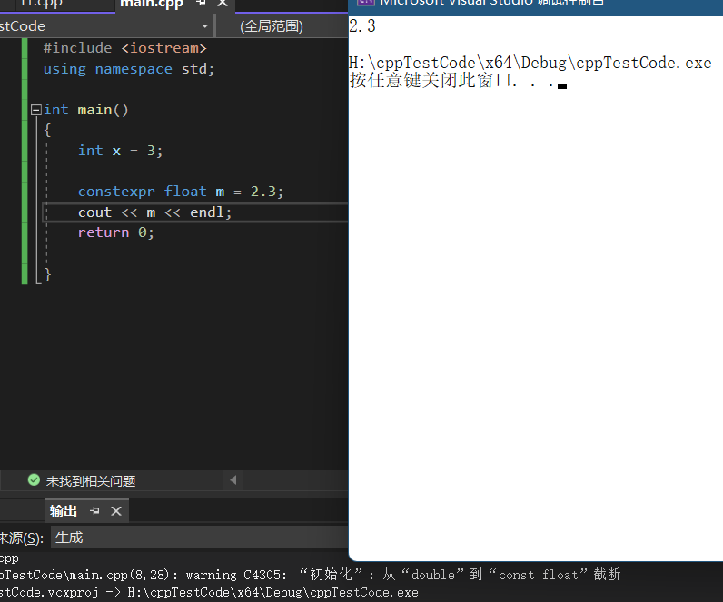Image resolution: width=723 pixels, height=602 pixels.
Task: Switch to the h.cpp tab
Action: 40,4
